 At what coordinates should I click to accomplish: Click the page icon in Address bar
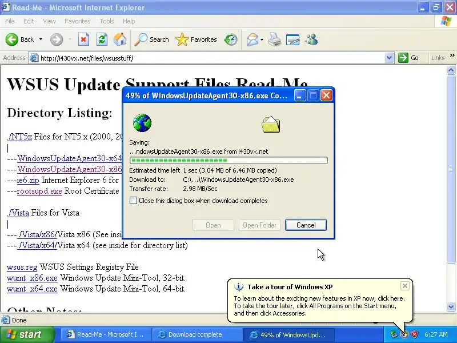pyautogui.click(x=34, y=58)
